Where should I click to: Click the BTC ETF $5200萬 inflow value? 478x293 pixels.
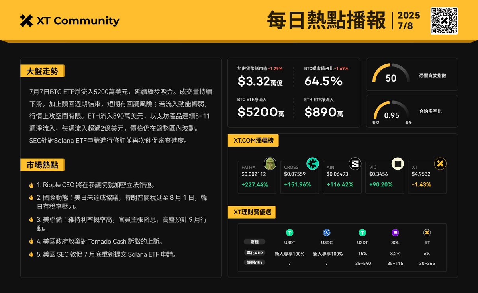point(261,112)
